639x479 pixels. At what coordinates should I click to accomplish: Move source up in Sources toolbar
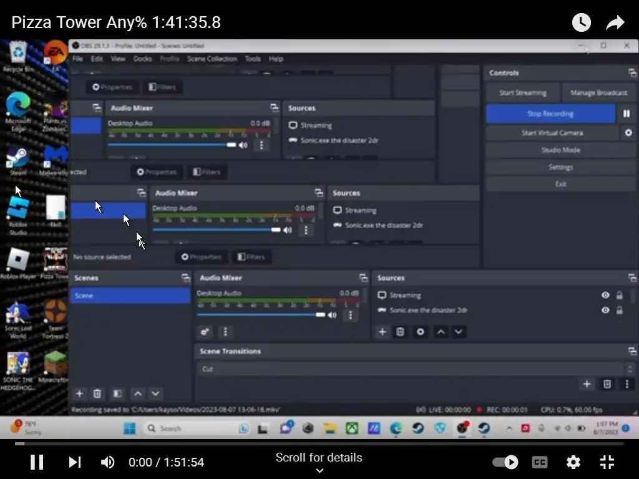441,332
